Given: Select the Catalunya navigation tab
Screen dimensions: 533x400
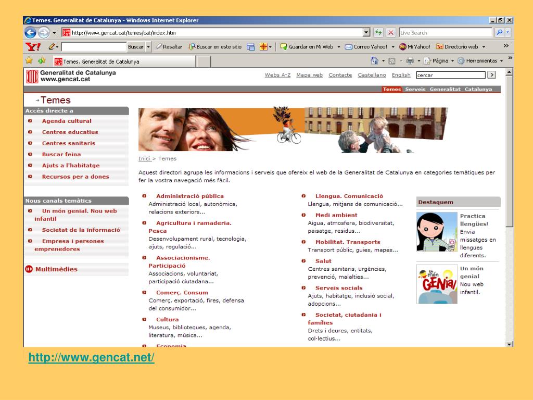Looking at the screenshot, I should click(478, 89).
